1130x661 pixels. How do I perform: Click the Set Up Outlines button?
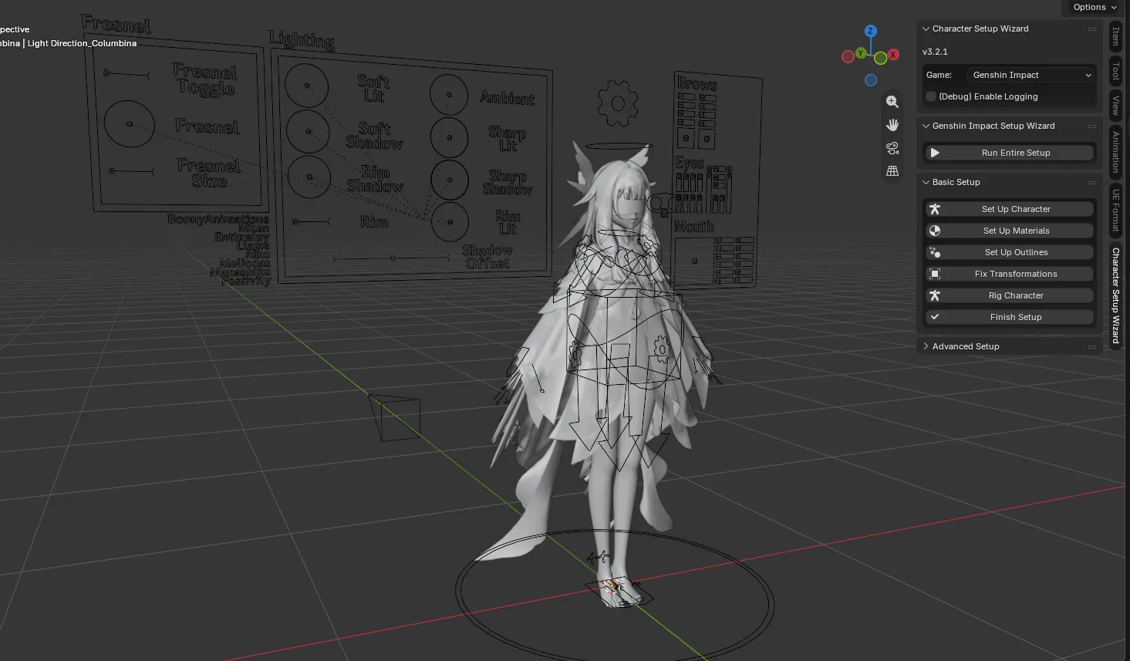(1009, 252)
